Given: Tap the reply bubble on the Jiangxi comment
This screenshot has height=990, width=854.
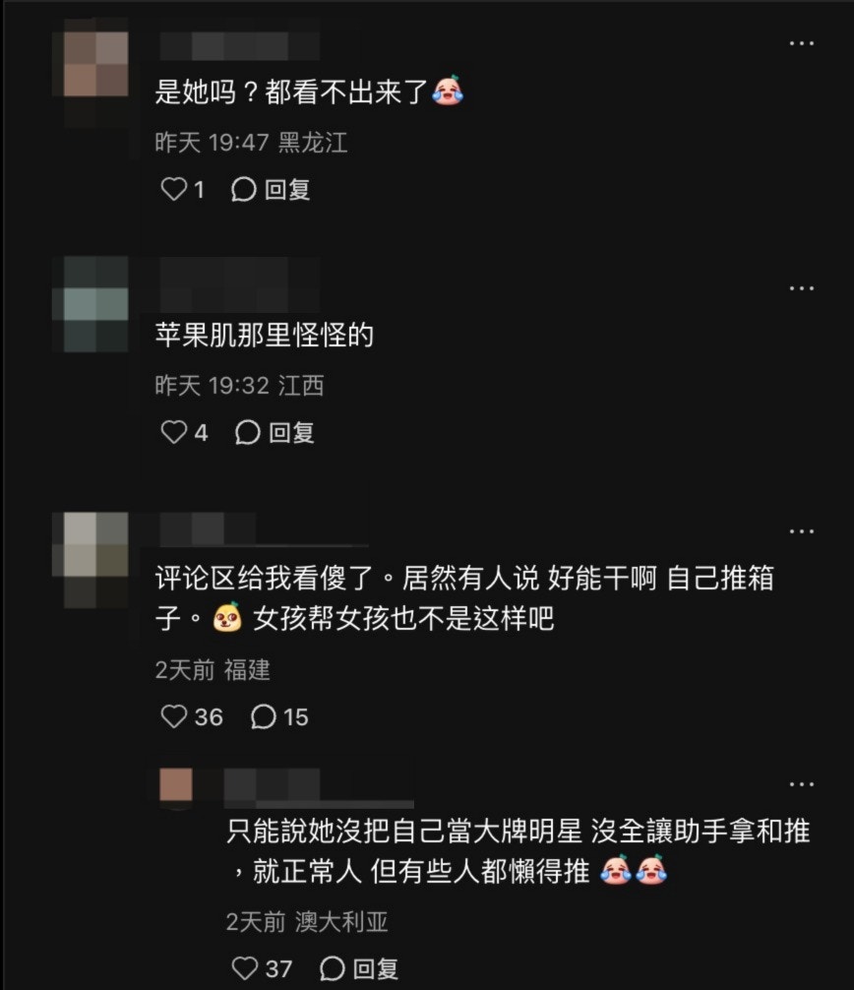Looking at the screenshot, I should (247, 432).
